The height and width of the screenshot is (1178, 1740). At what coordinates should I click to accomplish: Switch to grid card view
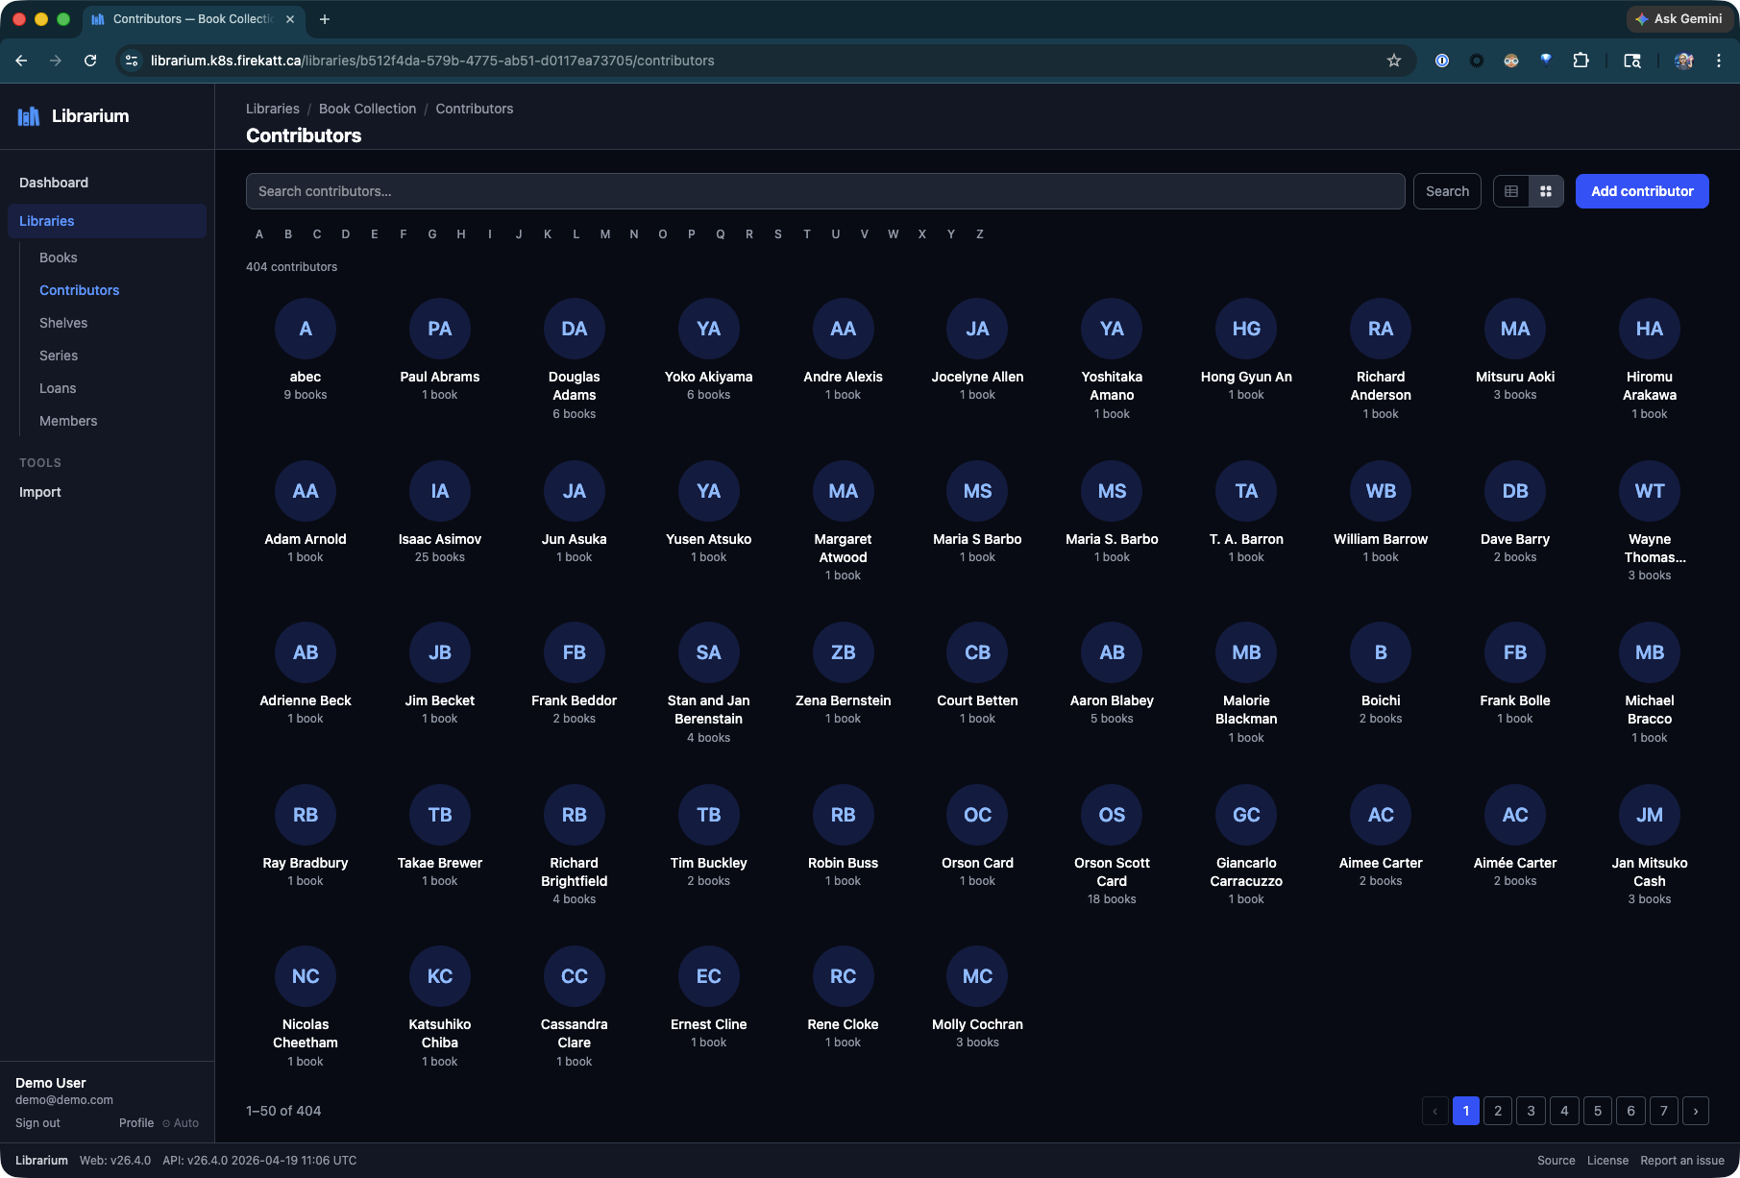1546,191
